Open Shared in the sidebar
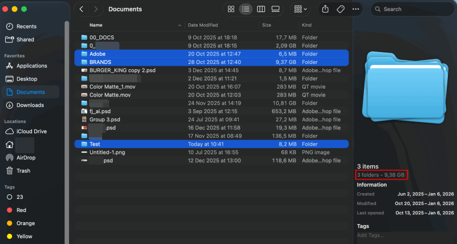Screen dimensions: 457x244 30,39
